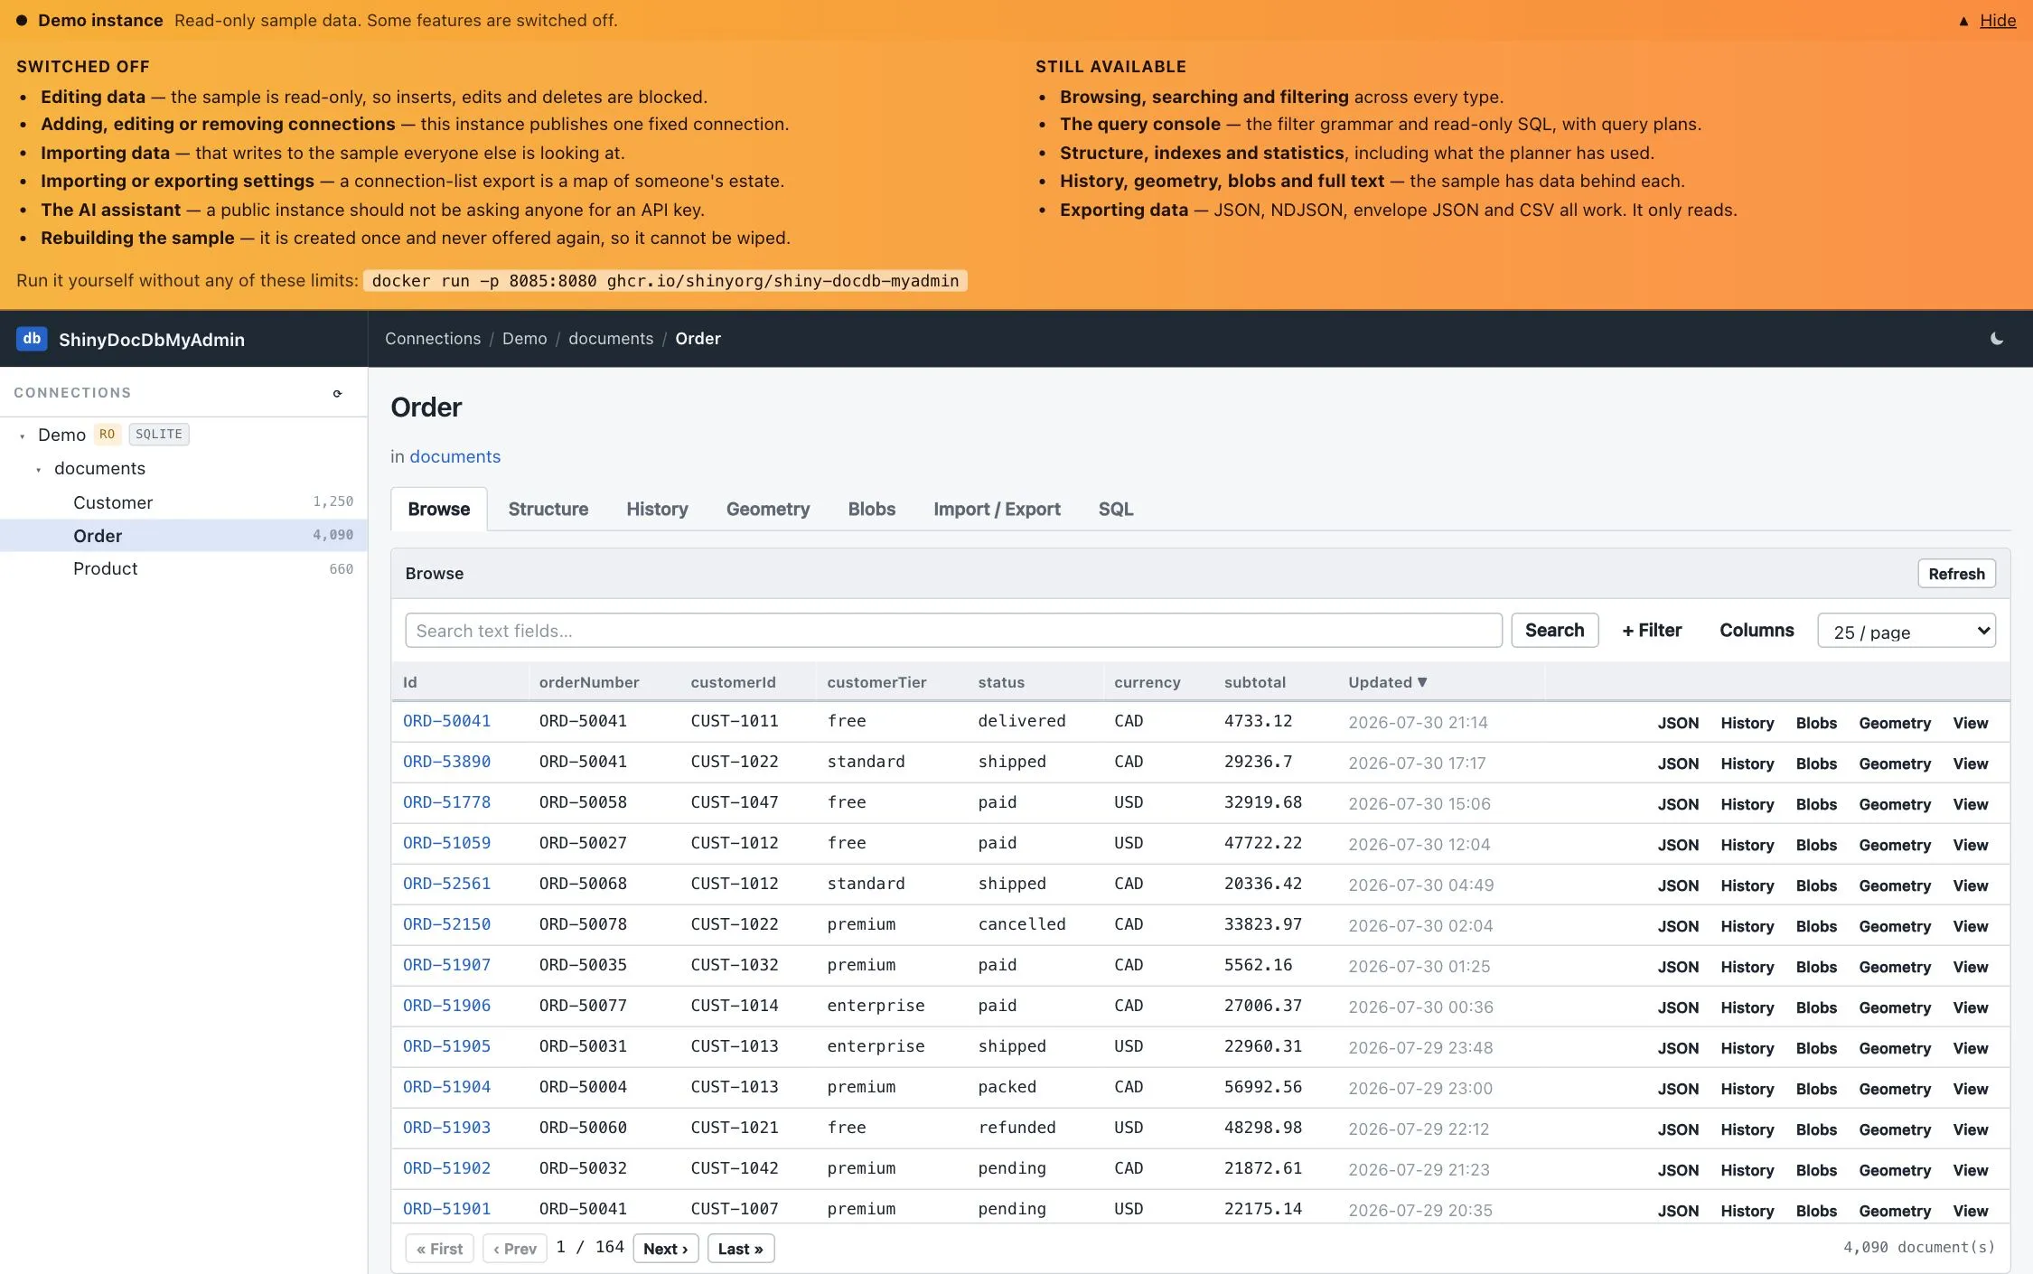Open the Columns chooser
The image size is (2033, 1274).
(x=1757, y=630)
